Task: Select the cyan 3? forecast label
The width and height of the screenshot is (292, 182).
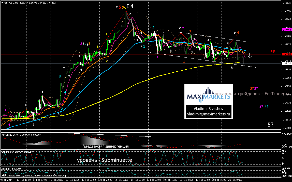Action: pos(266,107)
